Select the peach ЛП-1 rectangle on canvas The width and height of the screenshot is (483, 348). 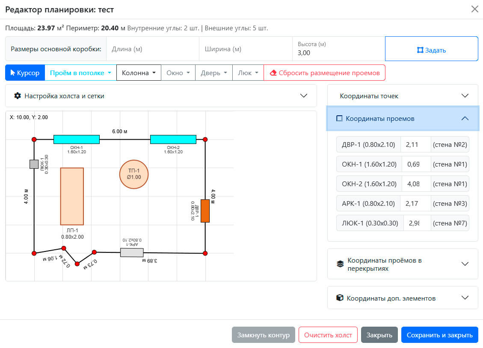click(x=72, y=196)
